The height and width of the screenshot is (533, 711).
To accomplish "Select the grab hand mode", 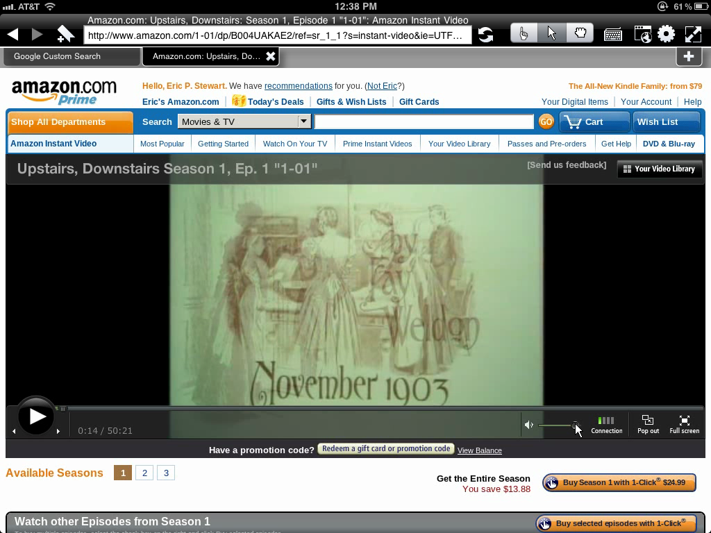I will (x=580, y=33).
